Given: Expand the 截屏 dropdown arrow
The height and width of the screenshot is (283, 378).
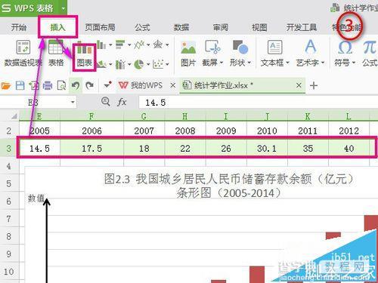Looking at the screenshot, I should 222,63.
